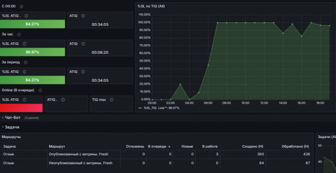Screen dimensions: 336x173
Task: Open the %SL по TiQ (All) panel title
Action: (x=151, y=7)
